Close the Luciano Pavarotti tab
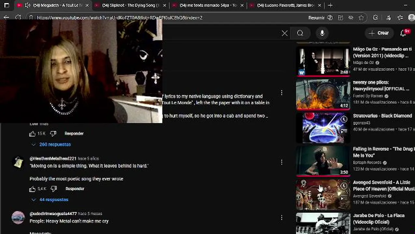The width and height of the screenshot is (415, 234). point(319,5)
